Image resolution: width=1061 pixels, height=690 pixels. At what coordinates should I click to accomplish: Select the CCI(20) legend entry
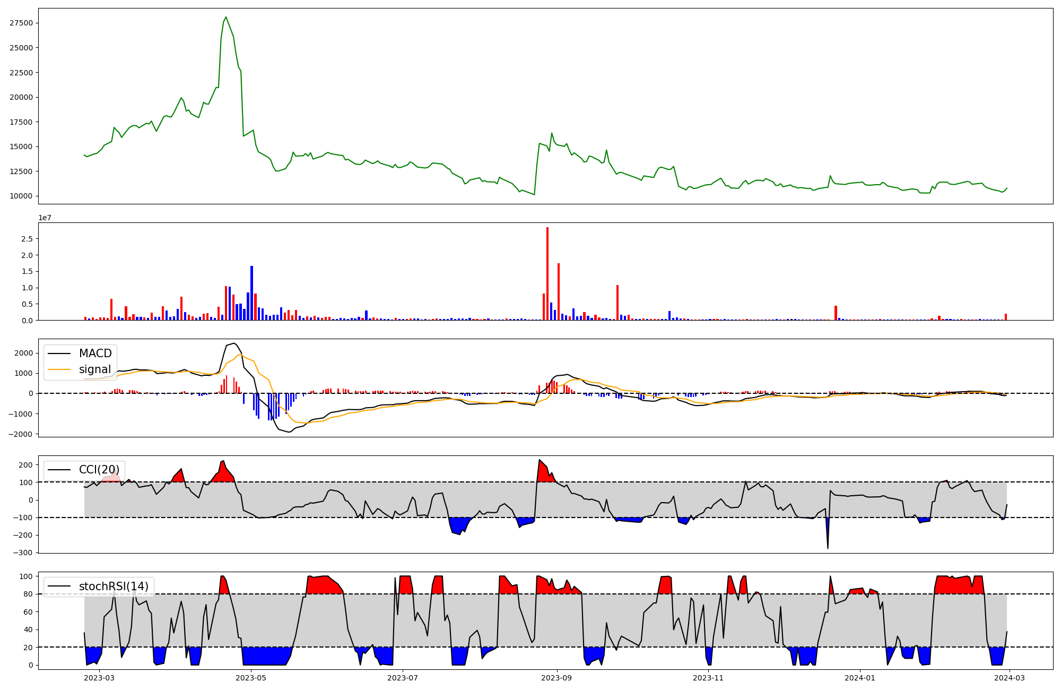pyautogui.click(x=99, y=470)
